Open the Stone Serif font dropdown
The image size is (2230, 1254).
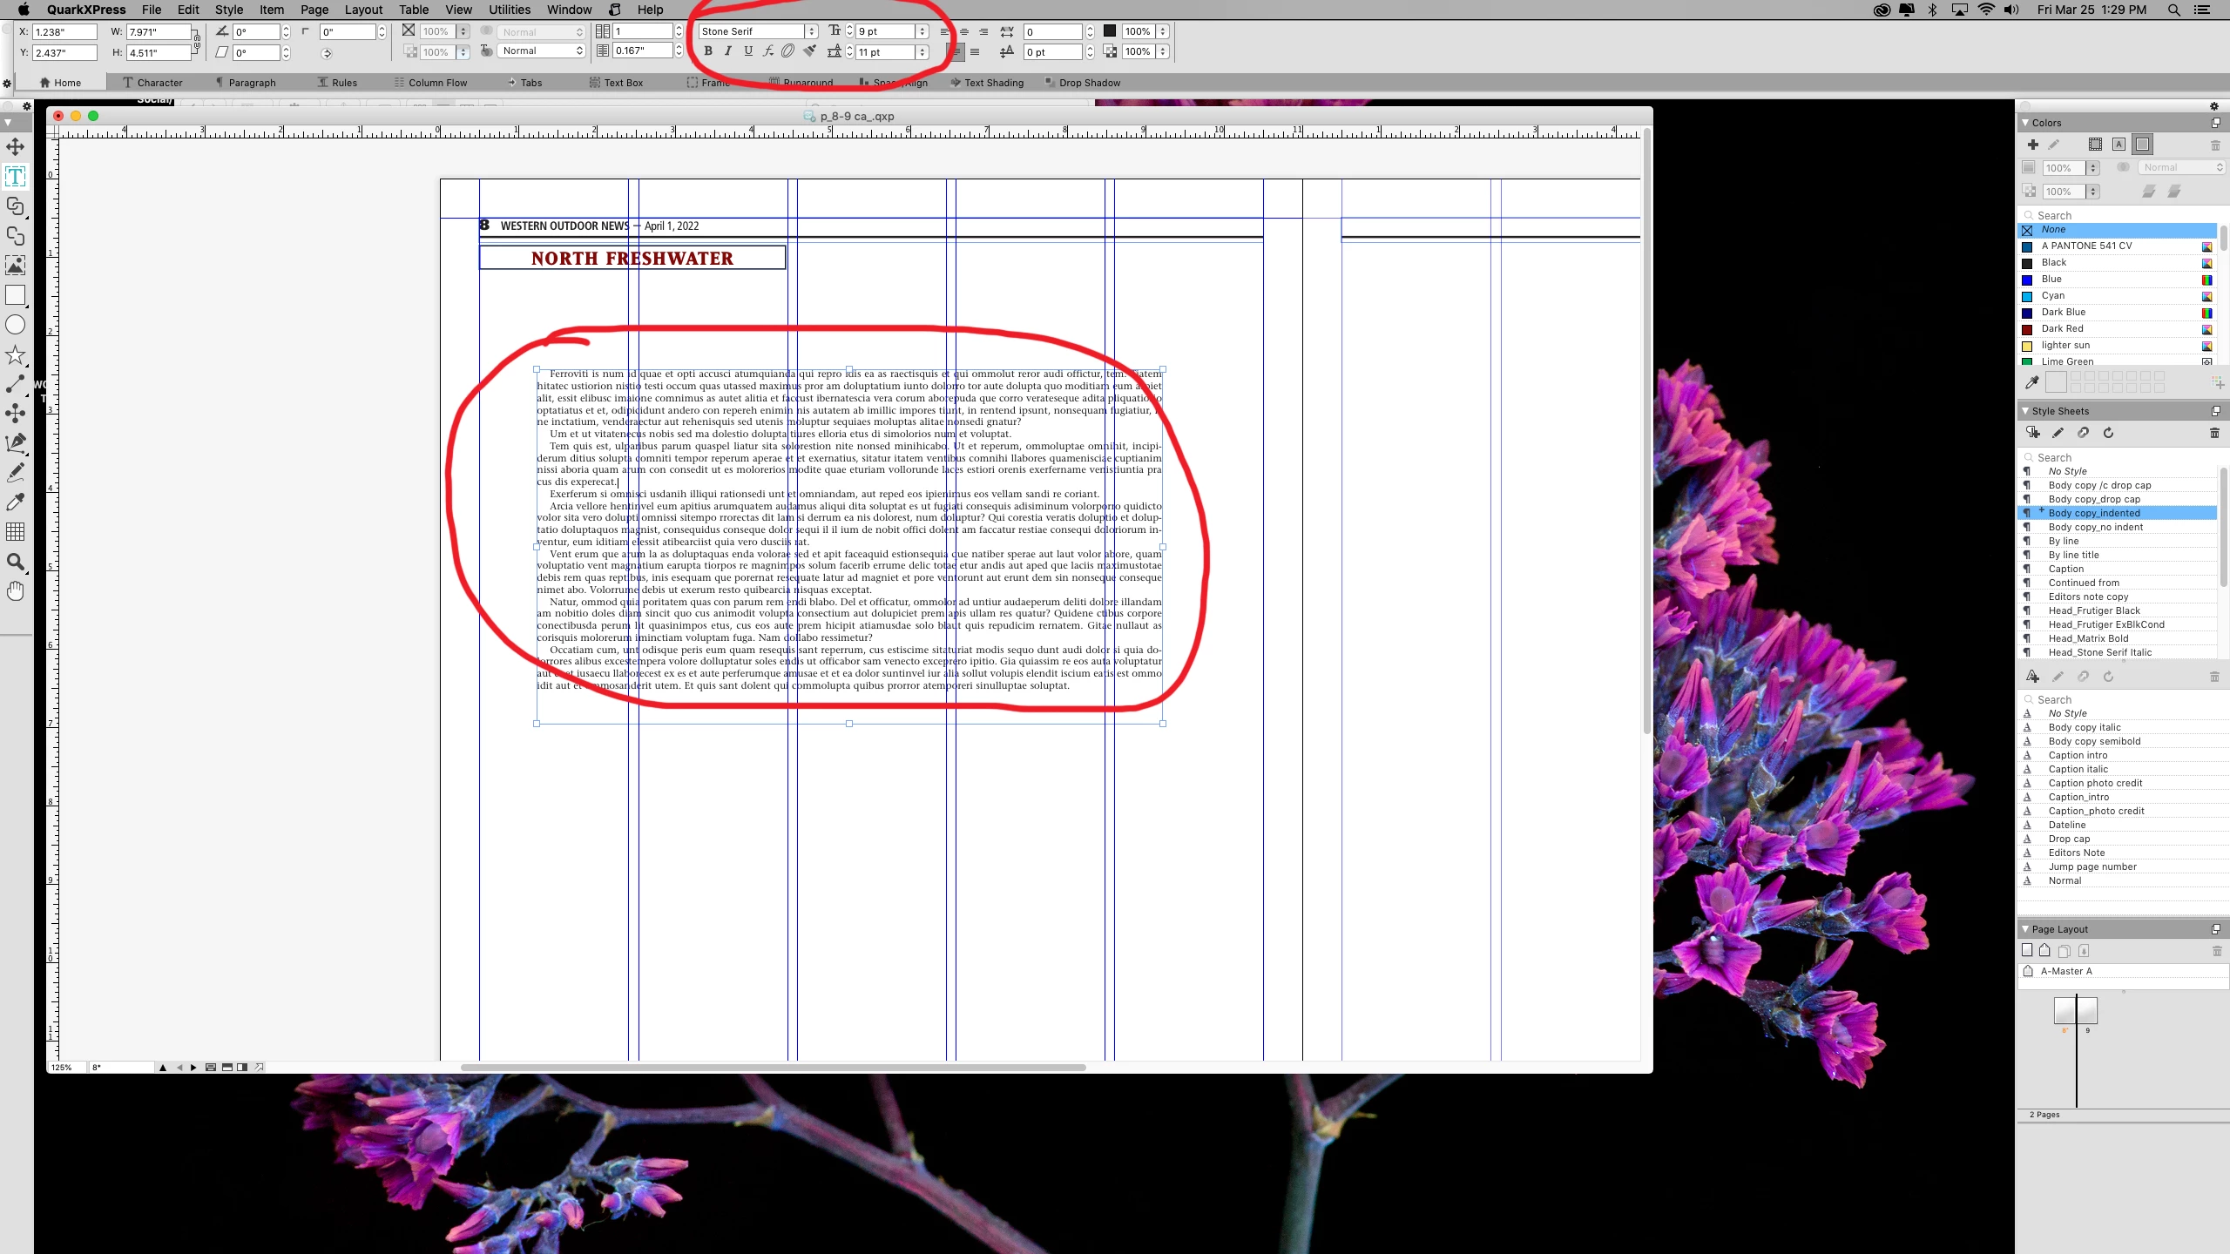click(x=811, y=31)
